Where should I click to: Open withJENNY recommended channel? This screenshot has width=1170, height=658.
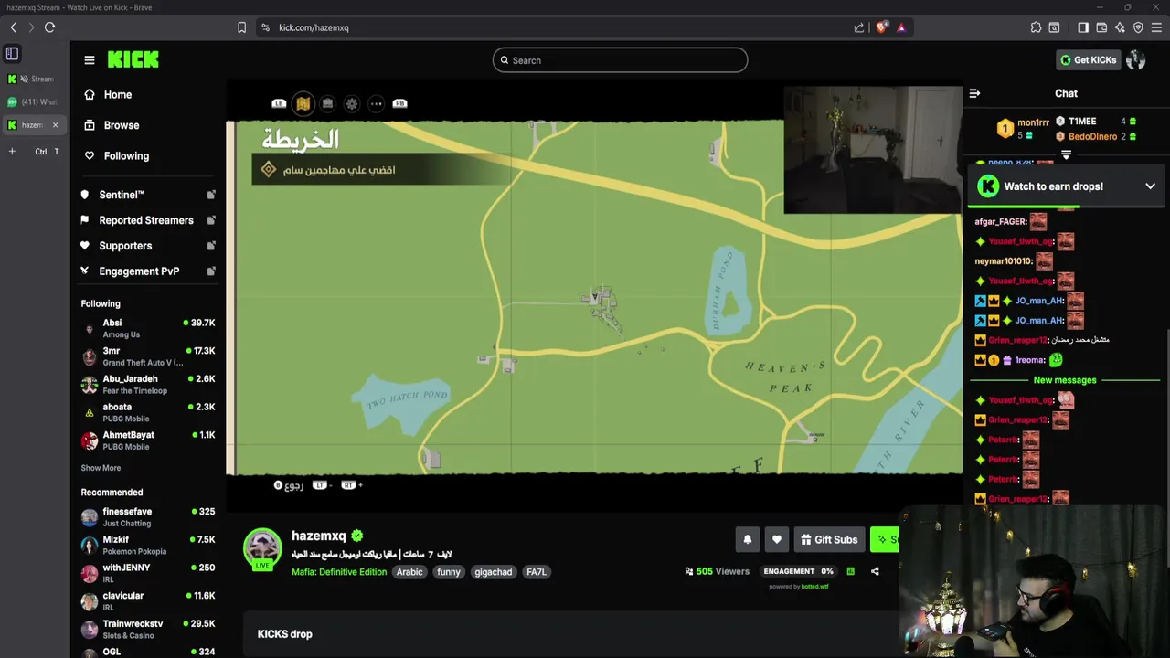148,573
